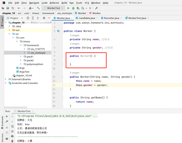The image size is (182, 143).
Task: Close the WorkerTest run tab
Action: pyautogui.click(x=33, y=111)
